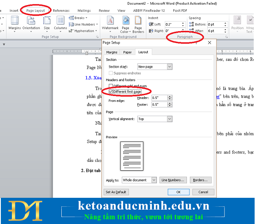Click the Indent Right icon
The height and width of the screenshot is (224, 255).
point(151,31)
